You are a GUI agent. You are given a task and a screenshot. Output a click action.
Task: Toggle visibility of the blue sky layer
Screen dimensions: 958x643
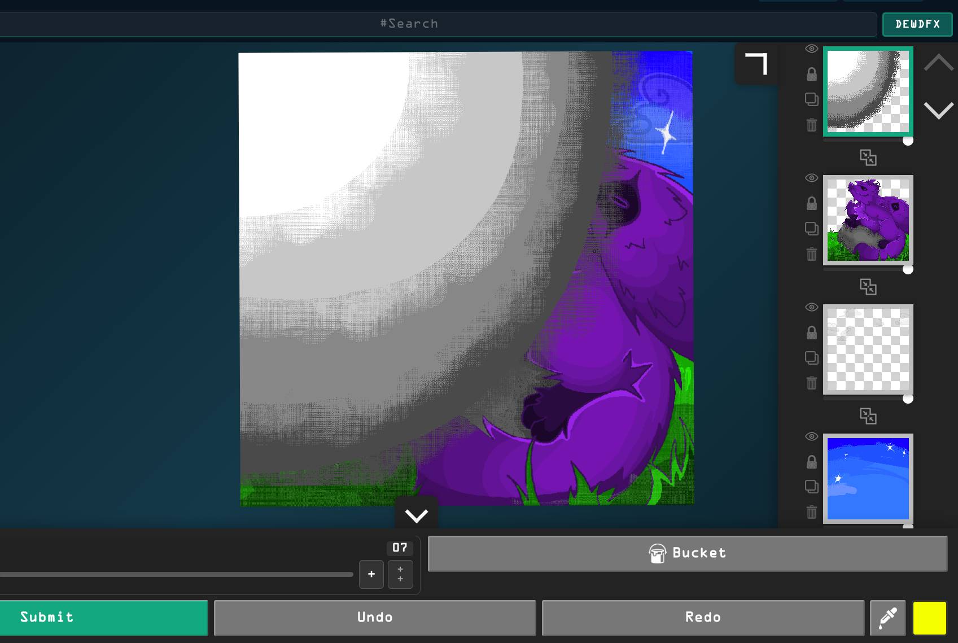[811, 436]
